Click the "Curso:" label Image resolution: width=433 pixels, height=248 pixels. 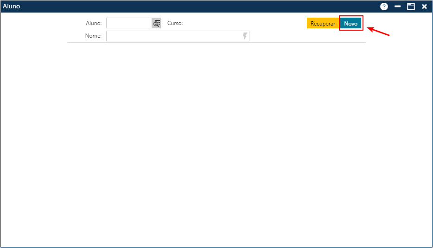(175, 23)
